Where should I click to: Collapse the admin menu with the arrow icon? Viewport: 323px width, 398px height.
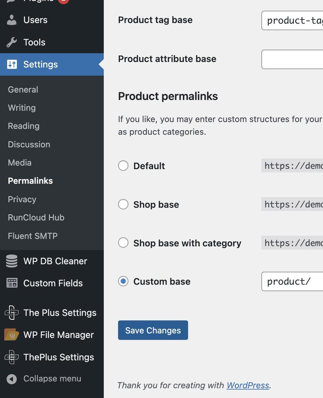pos(11,379)
